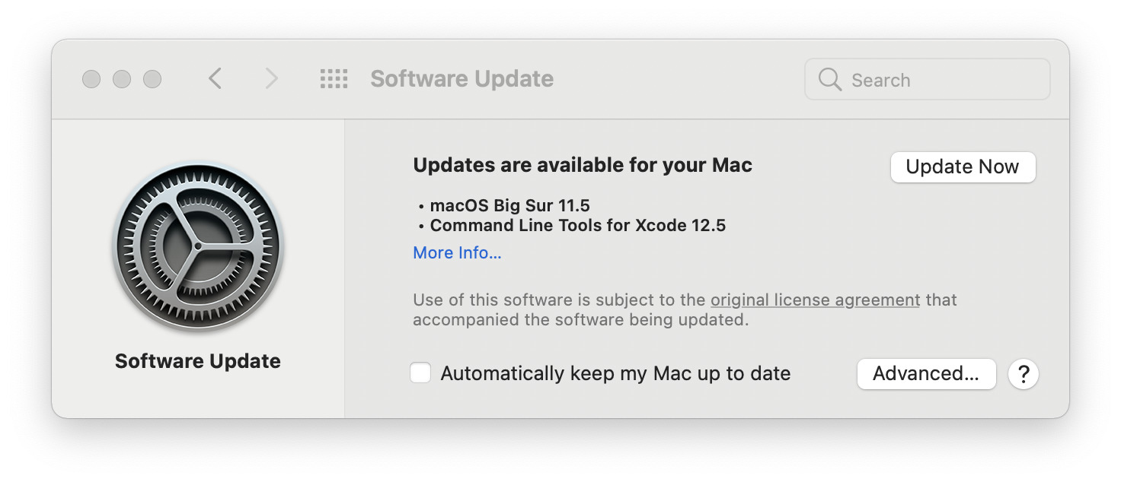Screen dimensions: 1121x482
Task: Go back with the left chevron
Action: pyautogui.click(x=216, y=78)
